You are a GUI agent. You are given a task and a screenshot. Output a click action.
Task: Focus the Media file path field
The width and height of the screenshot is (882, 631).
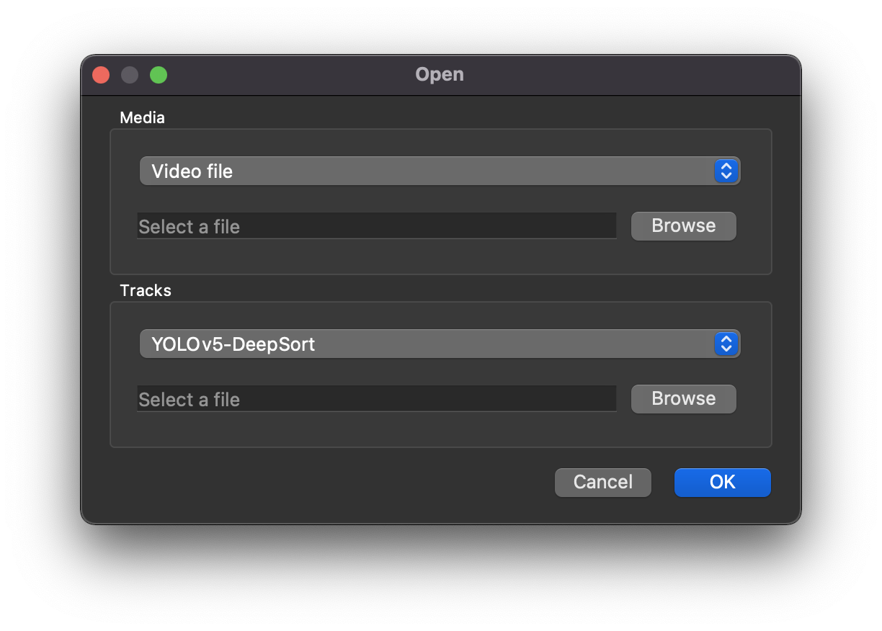pyautogui.click(x=432, y=226)
